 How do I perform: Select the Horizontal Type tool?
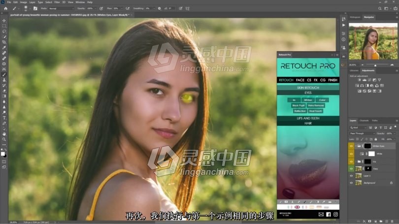point(4,118)
